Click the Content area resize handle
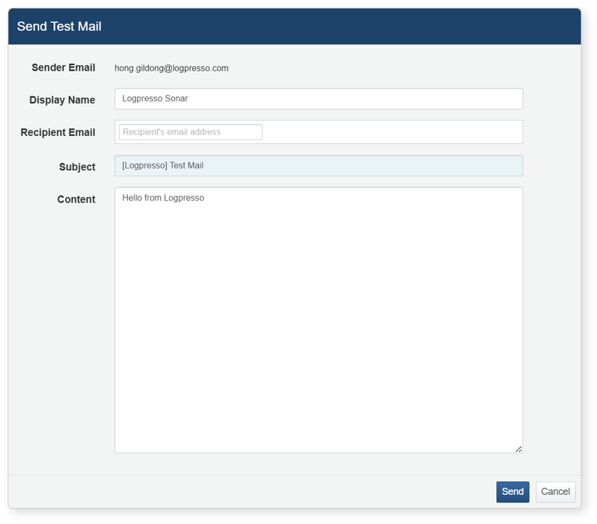Image resolution: width=597 pixels, height=524 pixels. 518,449
